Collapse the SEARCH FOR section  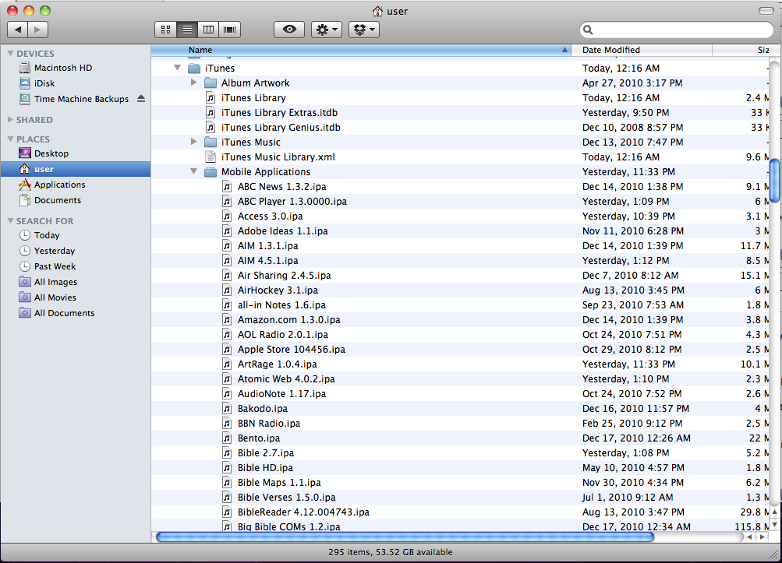[10, 220]
